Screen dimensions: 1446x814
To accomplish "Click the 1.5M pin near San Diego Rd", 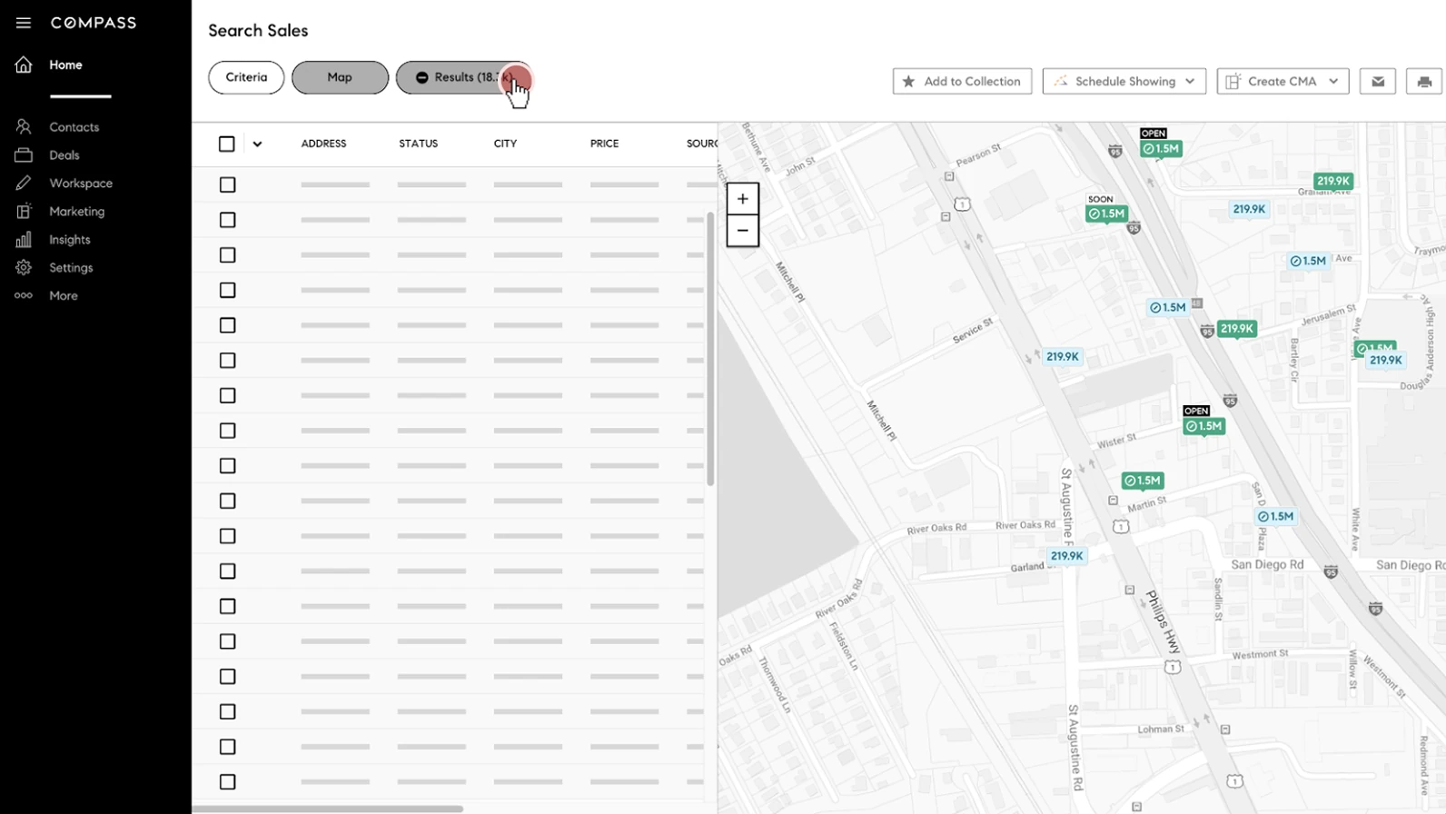I will (1275, 516).
